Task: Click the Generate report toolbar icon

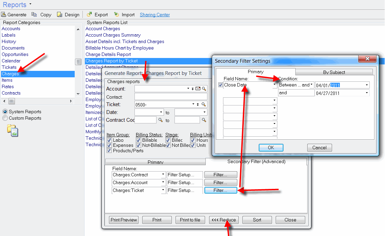Action: [x=4, y=15]
